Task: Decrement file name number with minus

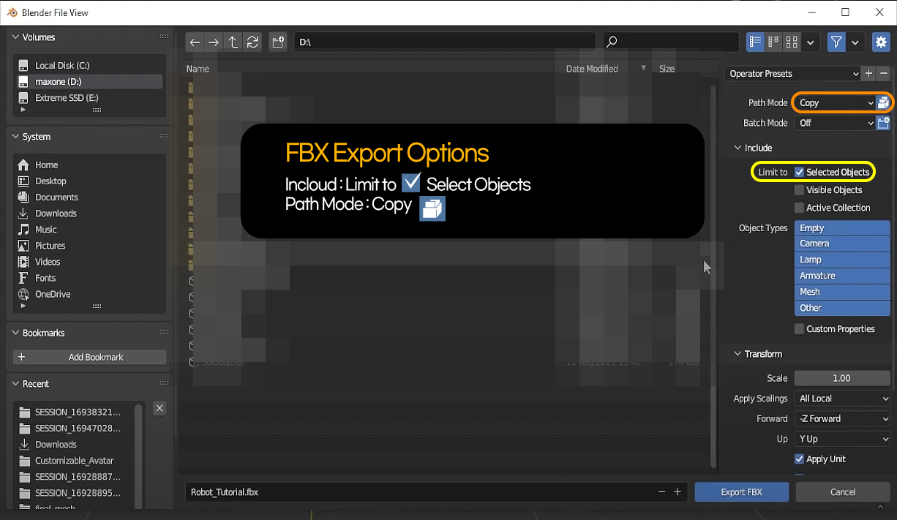Action: click(661, 492)
